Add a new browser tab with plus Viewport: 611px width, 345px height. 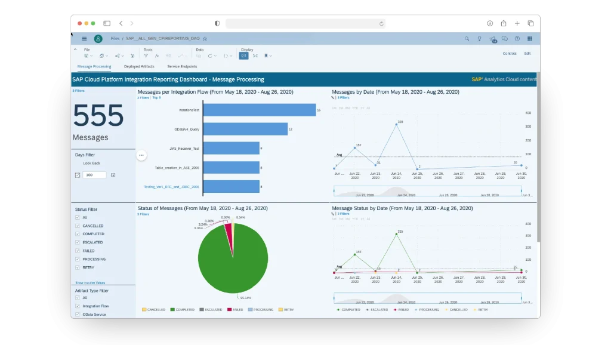[x=517, y=23]
